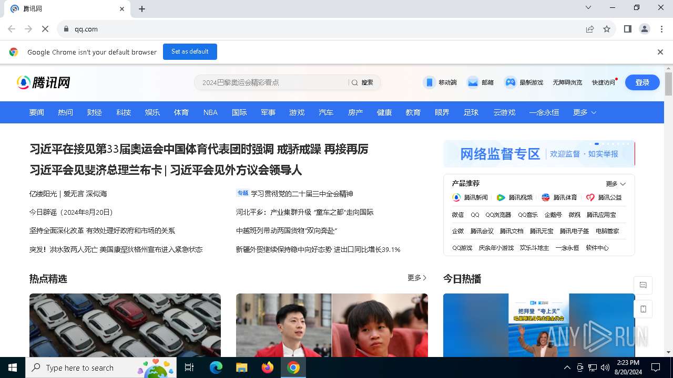Click the Windows taskbar search box
The width and height of the screenshot is (673, 378).
tap(101, 367)
